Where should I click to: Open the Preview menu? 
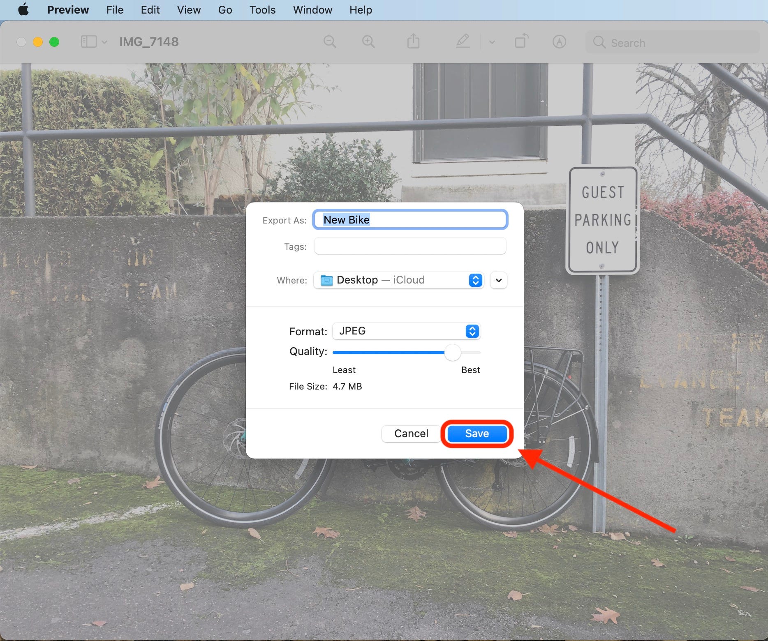pos(68,9)
